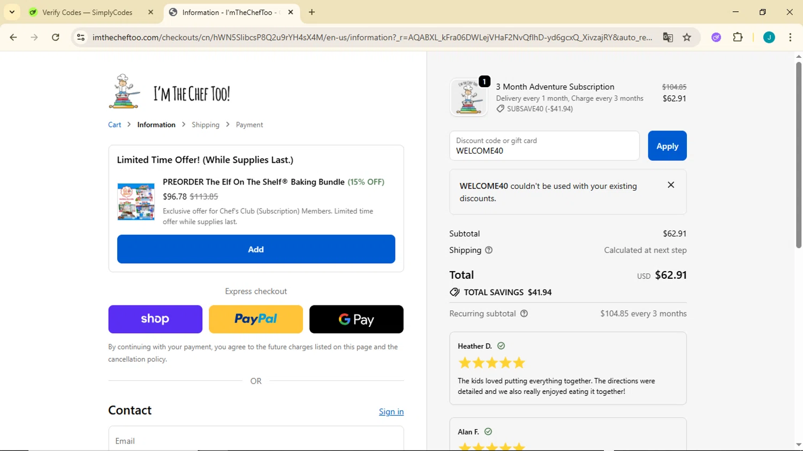The height and width of the screenshot is (451, 803).
Task: Click Elf On The Shelf bundle thumbnail
Action: (136, 202)
